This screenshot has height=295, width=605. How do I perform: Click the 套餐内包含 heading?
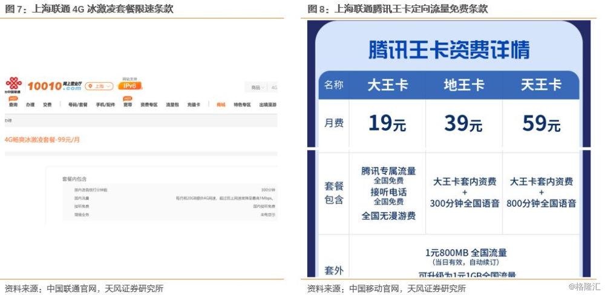point(74,179)
